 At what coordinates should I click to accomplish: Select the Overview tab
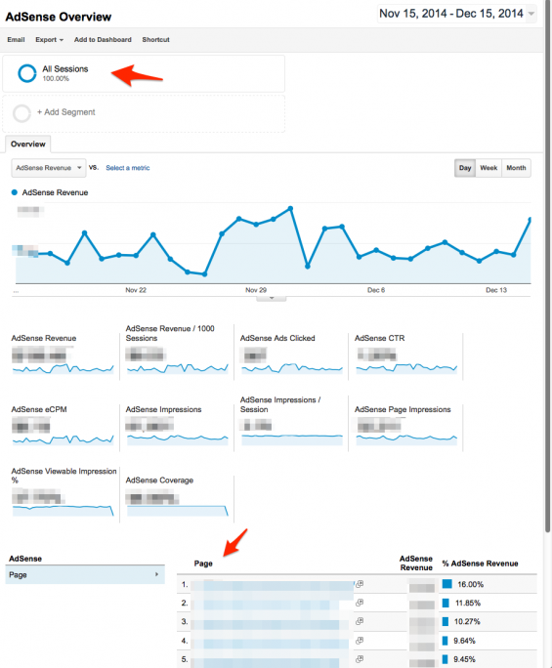28,144
